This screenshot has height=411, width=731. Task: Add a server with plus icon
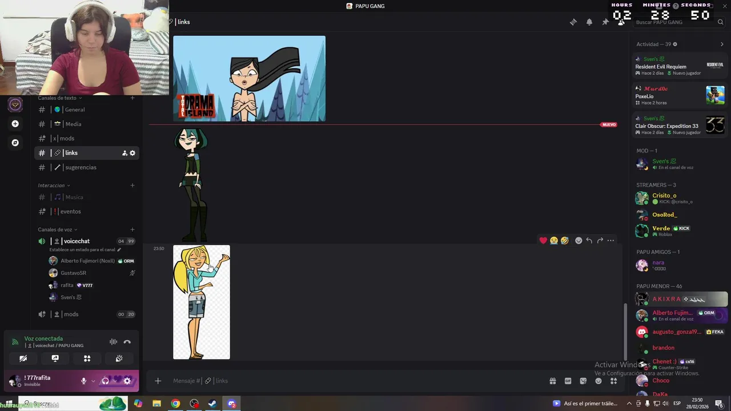click(15, 124)
